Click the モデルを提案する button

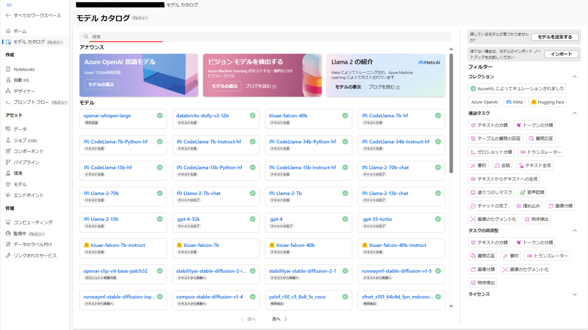click(x=555, y=37)
